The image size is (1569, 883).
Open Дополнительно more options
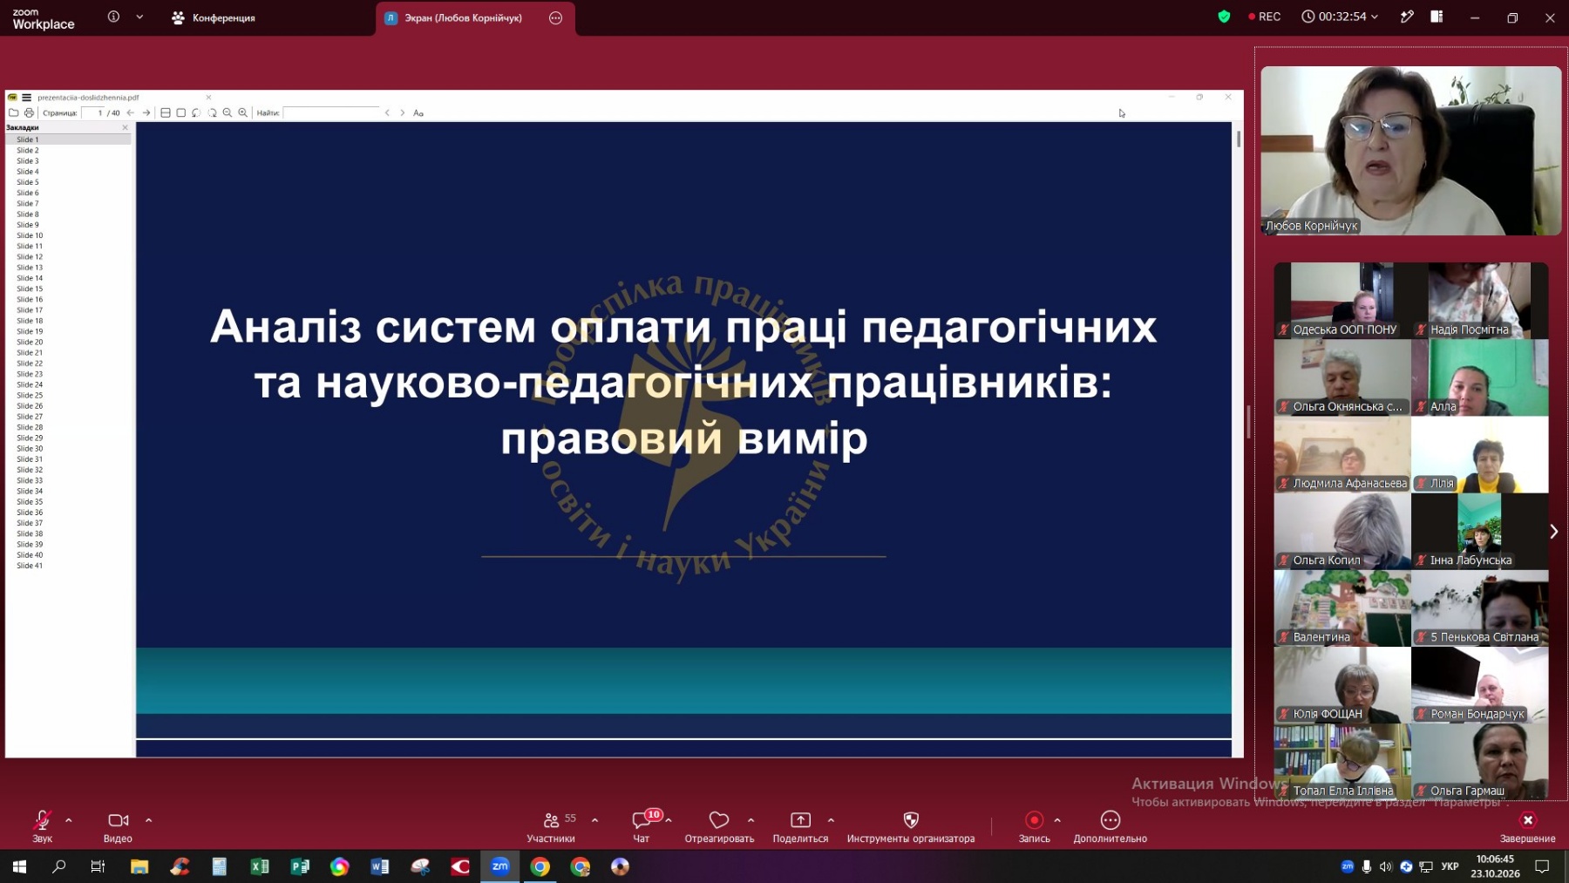(1110, 826)
